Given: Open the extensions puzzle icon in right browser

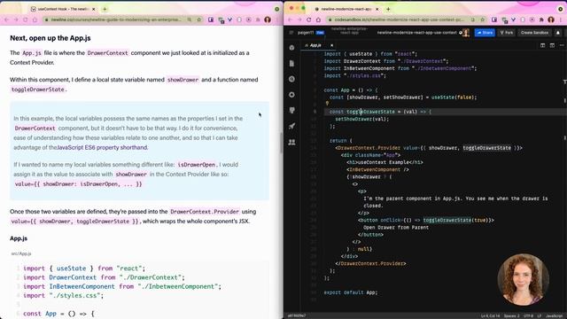Looking at the screenshot, I should 541,19.
